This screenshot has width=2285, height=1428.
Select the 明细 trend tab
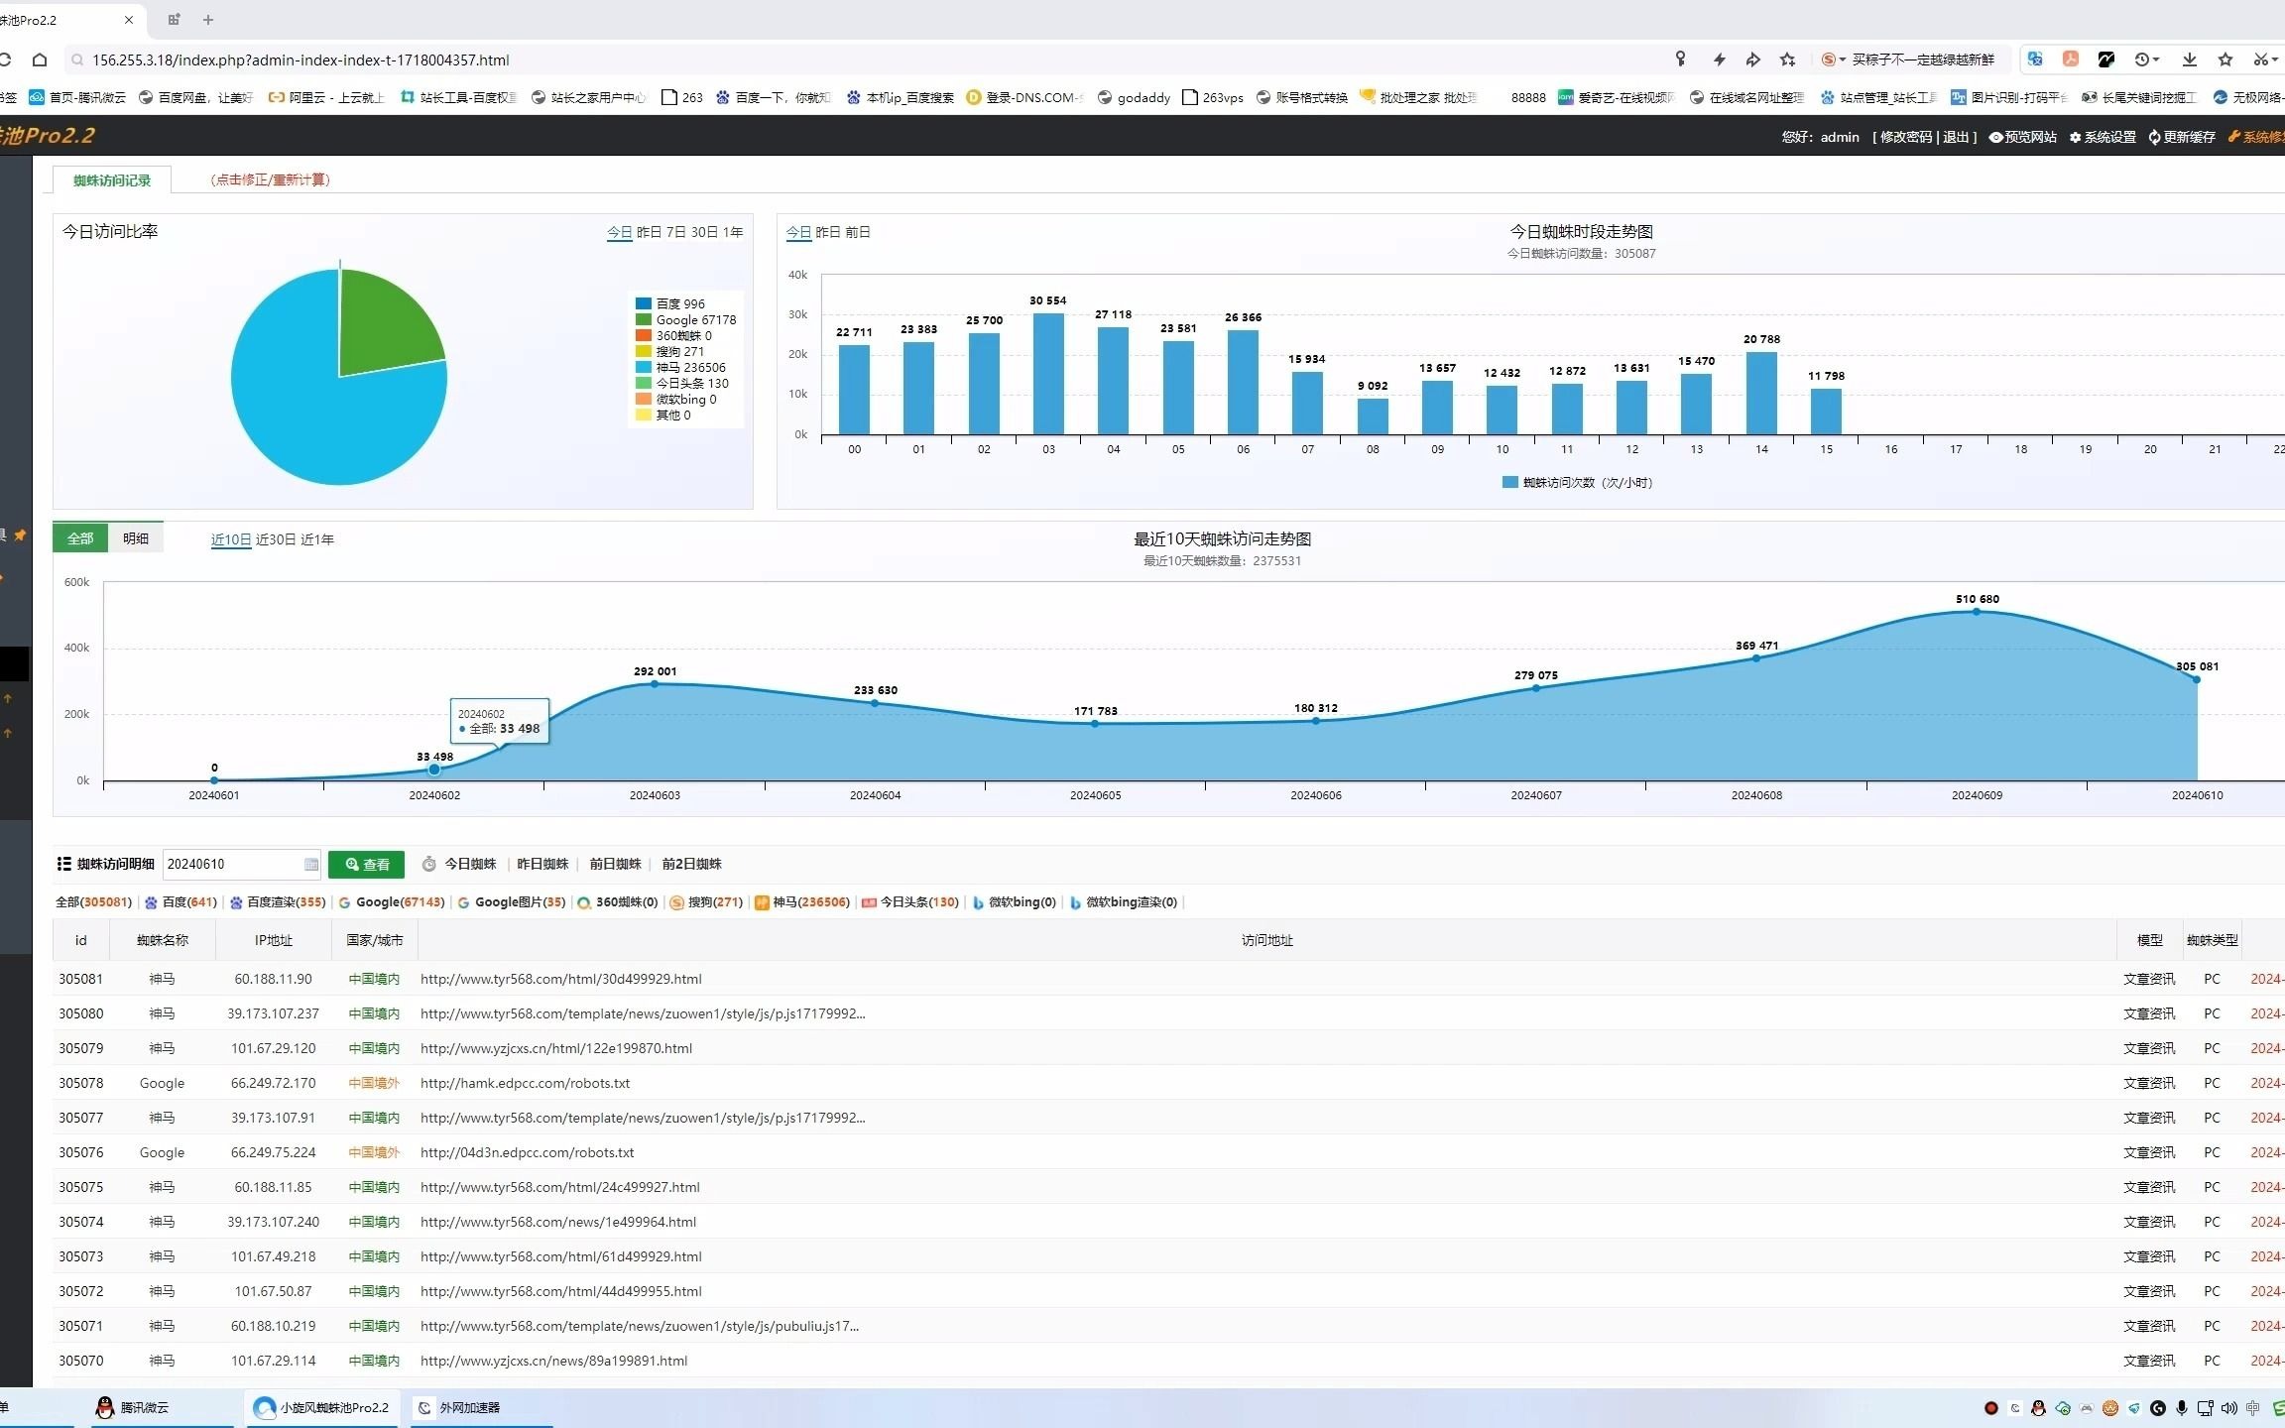pos(136,537)
